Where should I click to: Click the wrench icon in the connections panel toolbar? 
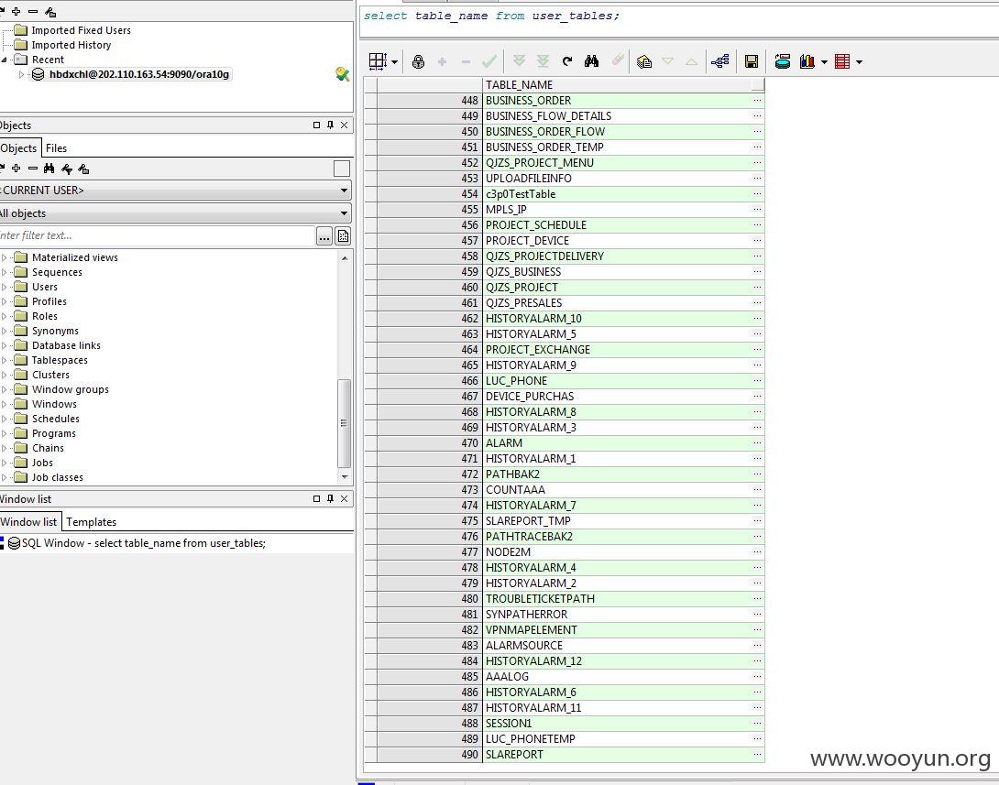tap(50, 12)
